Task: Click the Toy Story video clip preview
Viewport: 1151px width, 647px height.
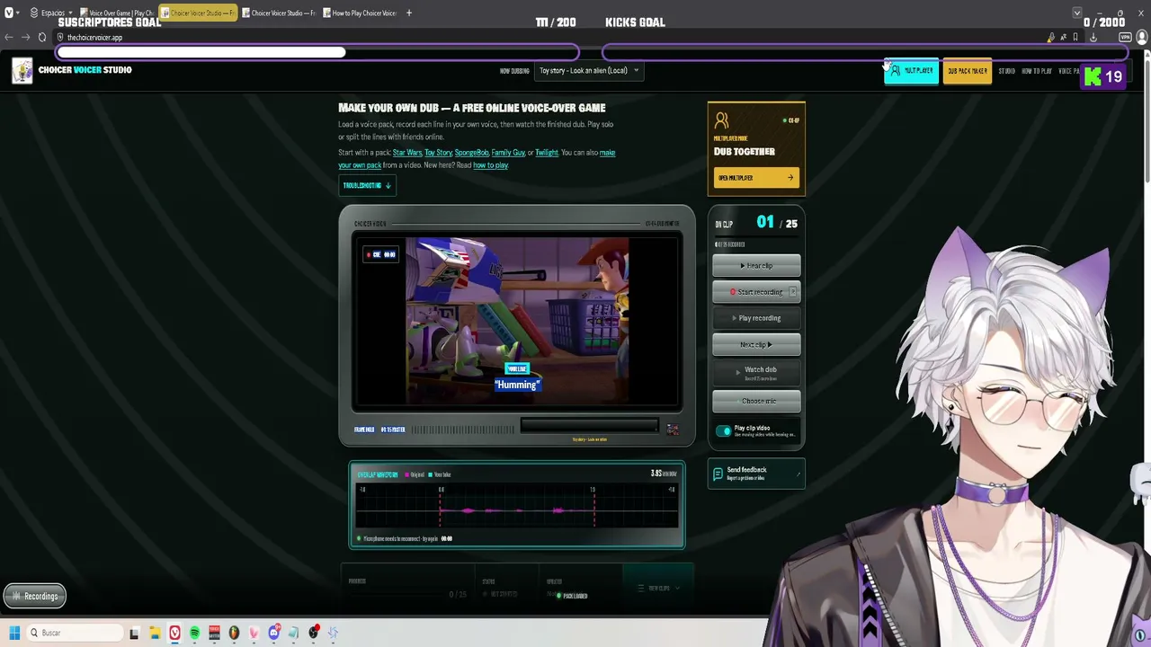Action: point(517,321)
